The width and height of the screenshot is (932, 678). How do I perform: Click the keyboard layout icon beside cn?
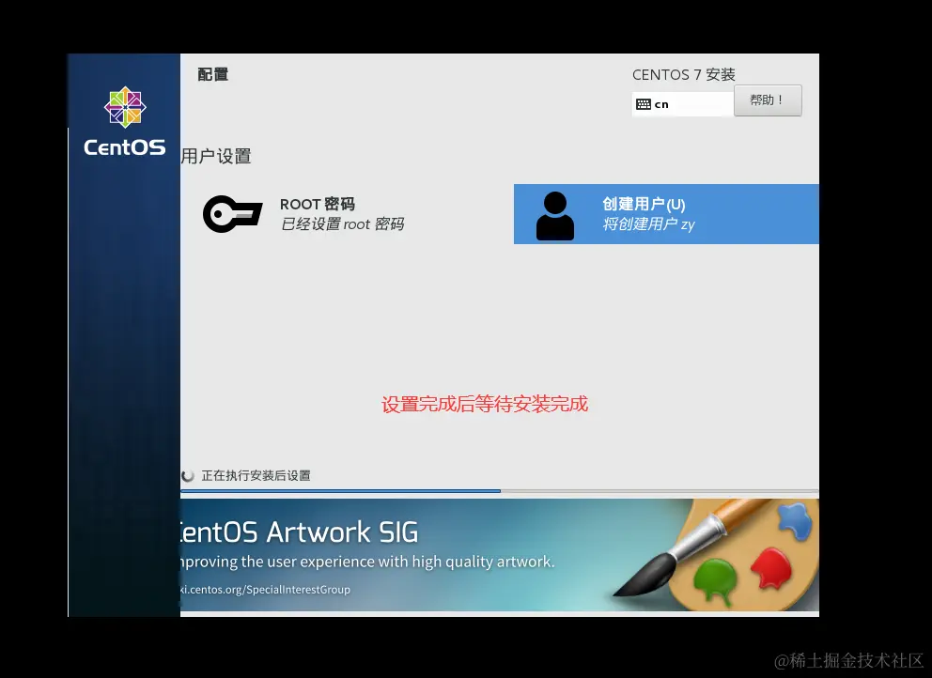(x=643, y=104)
